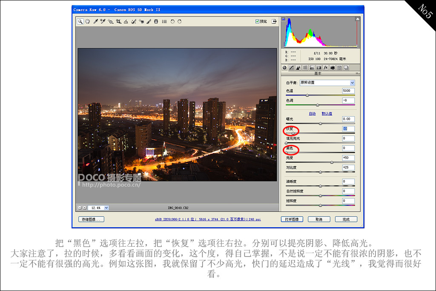Open the Camera Raw preferences list icon
This screenshot has height=291, width=436.
click(x=164, y=21)
